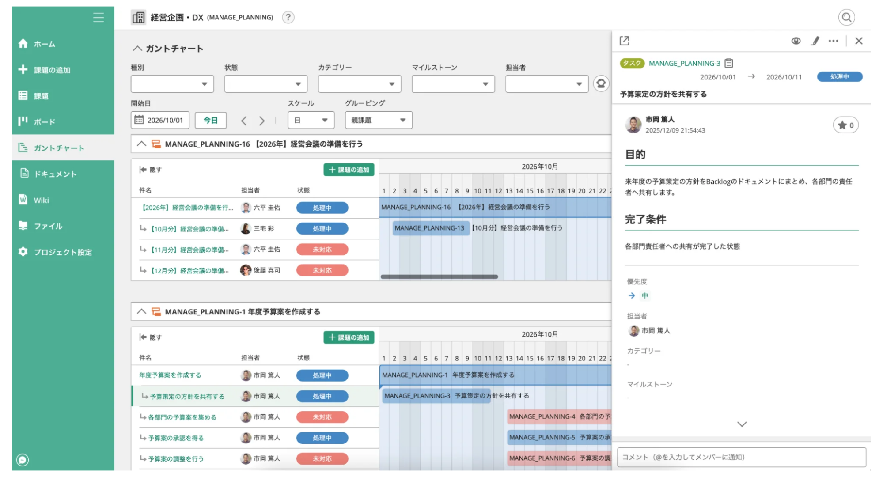
Task: Click the horizontal scrollbar of the first Gantt chart
Action: (440, 277)
